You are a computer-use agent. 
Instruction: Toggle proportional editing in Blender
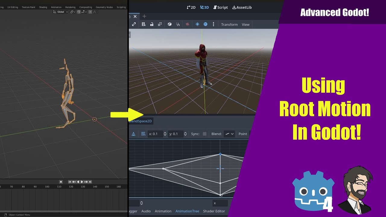90,12
